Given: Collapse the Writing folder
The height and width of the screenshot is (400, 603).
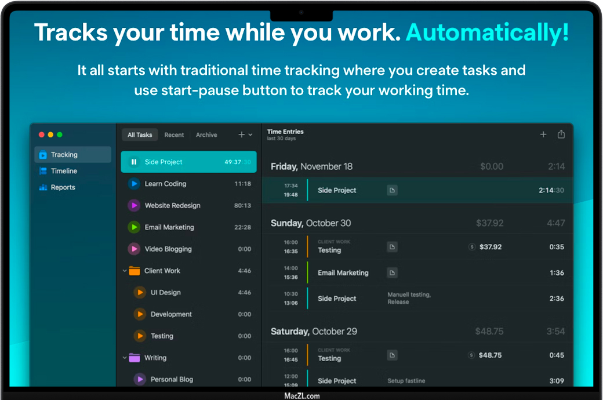Looking at the screenshot, I should click(125, 358).
